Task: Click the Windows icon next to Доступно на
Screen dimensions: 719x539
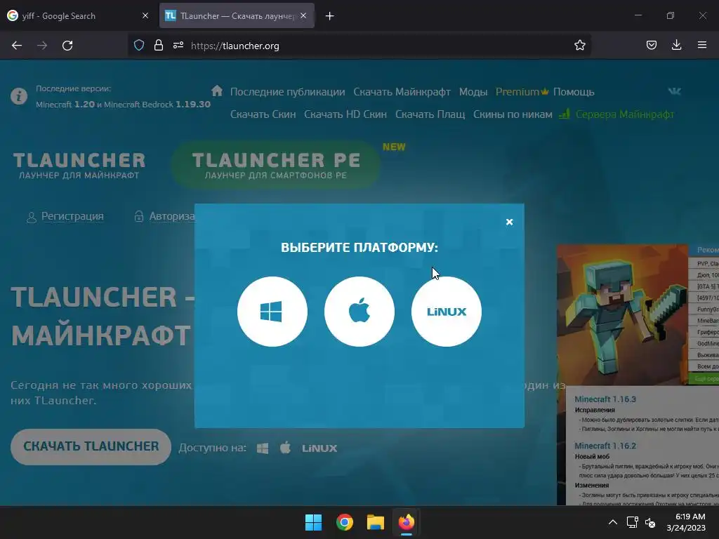Action: pyautogui.click(x=263, y=448)
